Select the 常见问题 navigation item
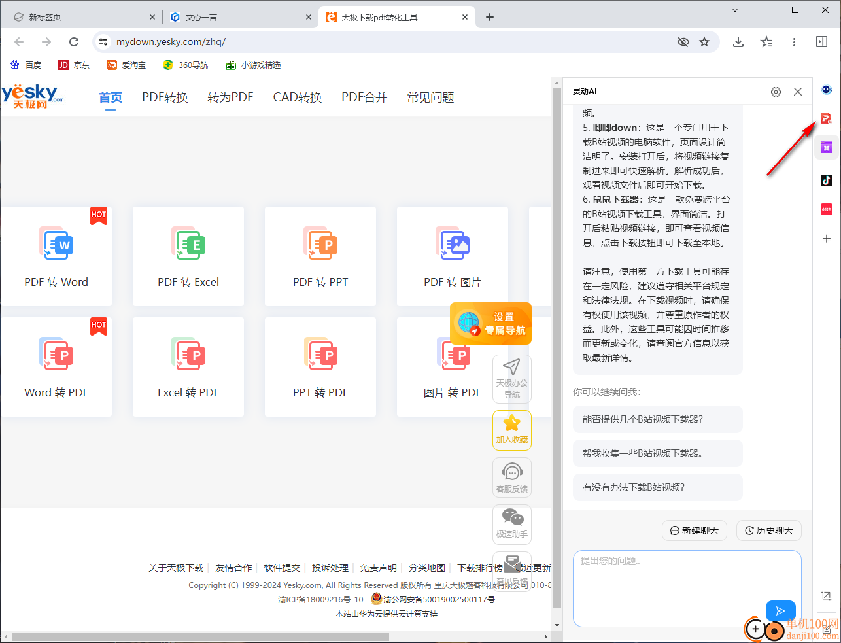This screenshot has height=643, width=841. point(430,97)
